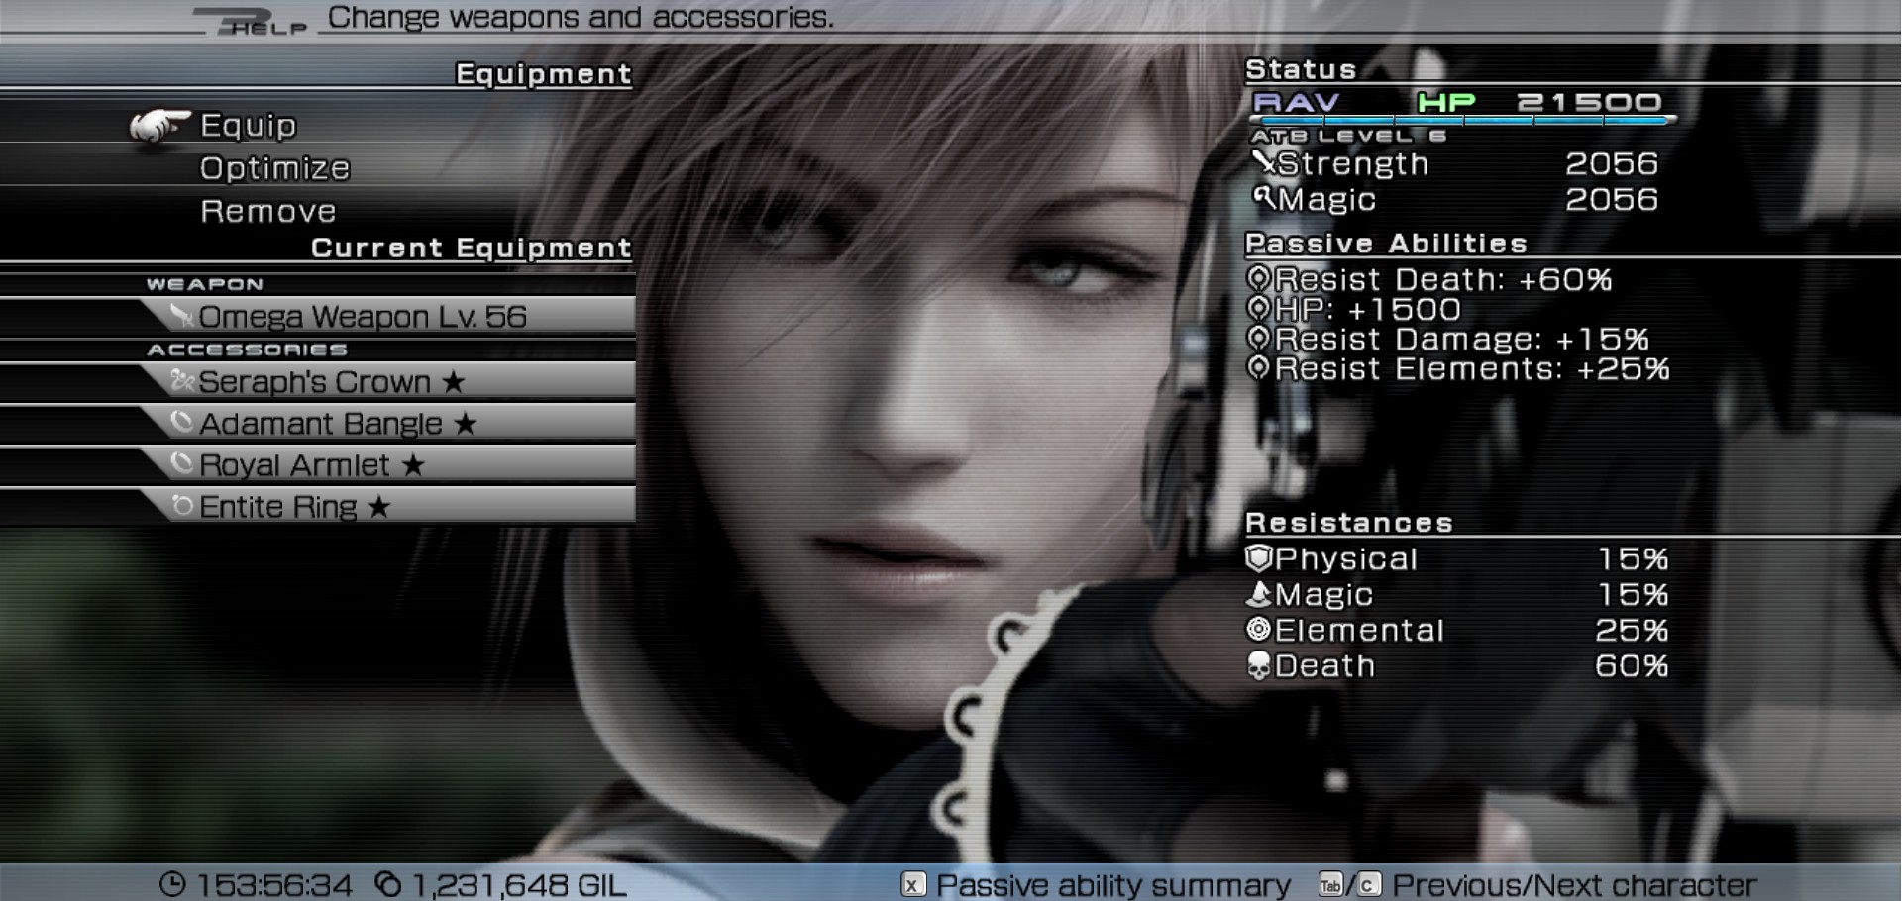Click the HP value 21500
The height and width of the screenshot is (901, 1902).
click(x=1589, y=102)
